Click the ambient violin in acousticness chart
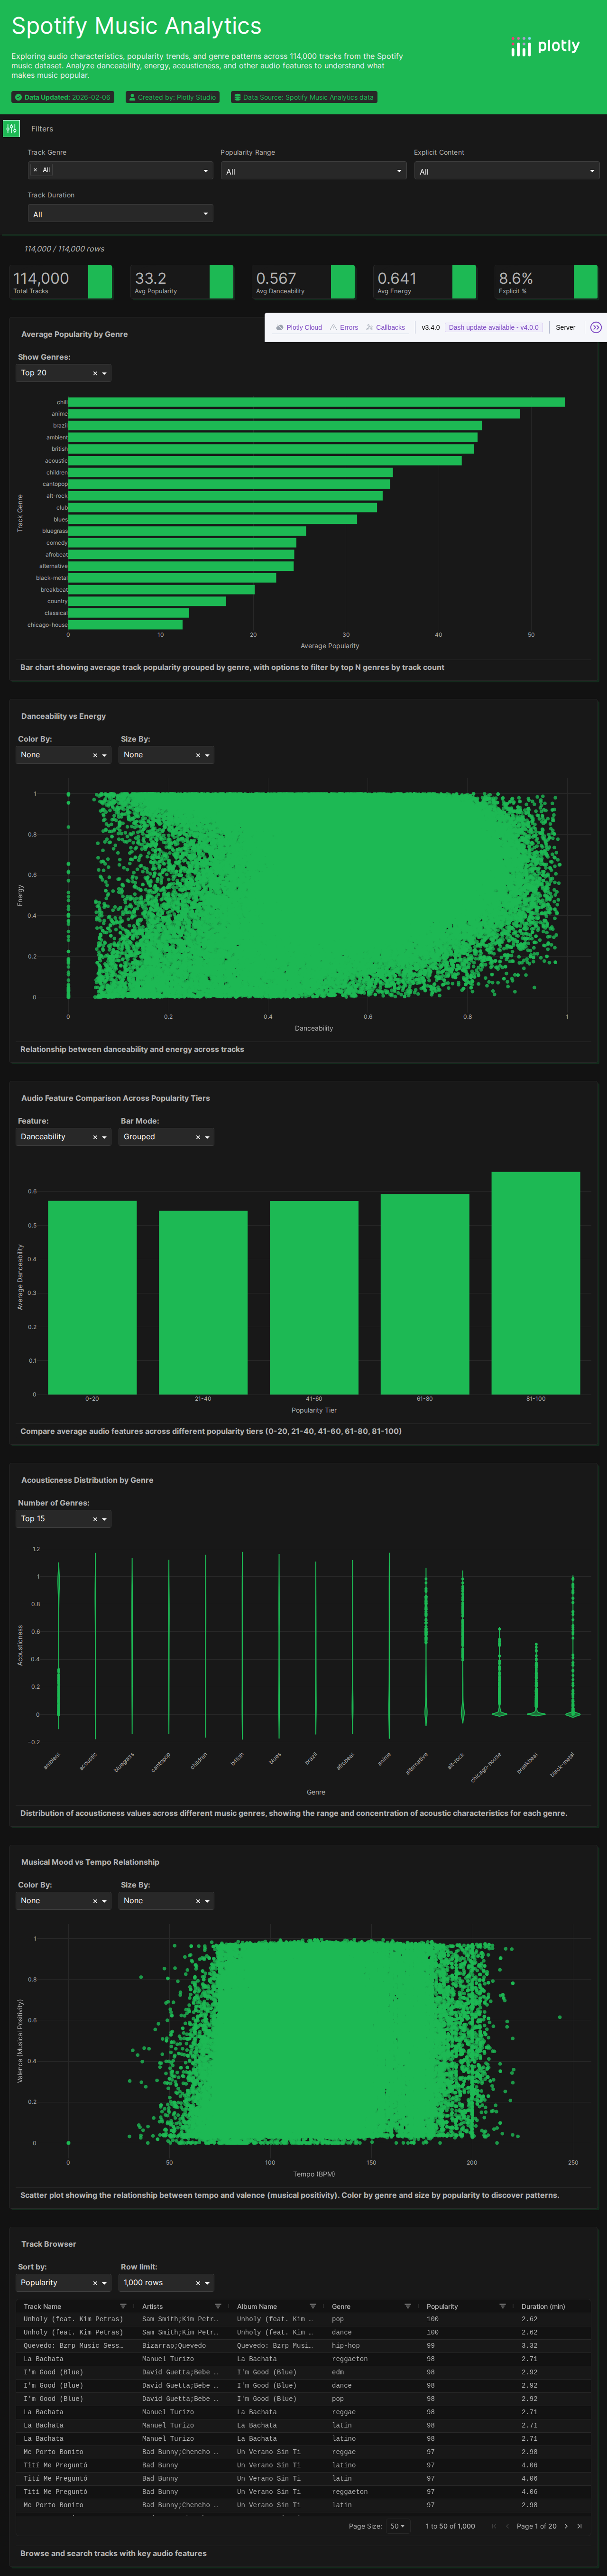This screenshot has width=607, height=2576. click(x=58, y=1645)
